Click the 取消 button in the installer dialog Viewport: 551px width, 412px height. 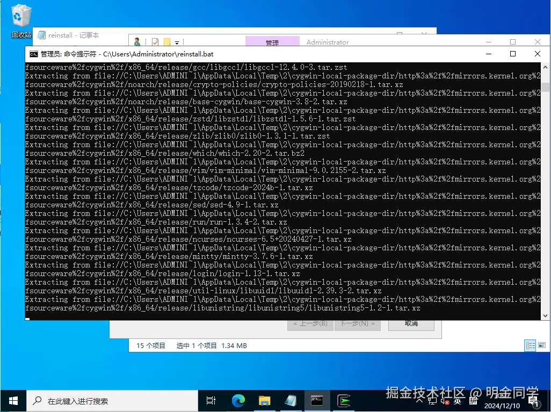[x=411, y=324]
